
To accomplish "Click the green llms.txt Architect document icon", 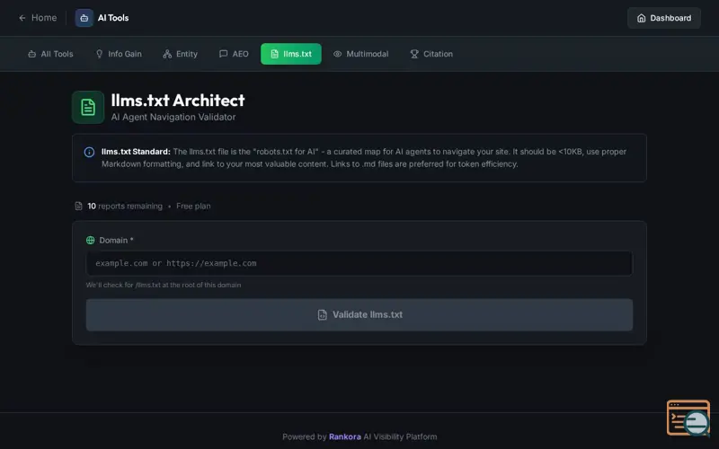I will [88, 107].
